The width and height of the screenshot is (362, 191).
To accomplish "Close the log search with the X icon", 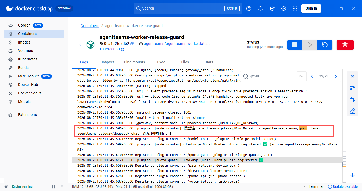I will tap(352, 76).
